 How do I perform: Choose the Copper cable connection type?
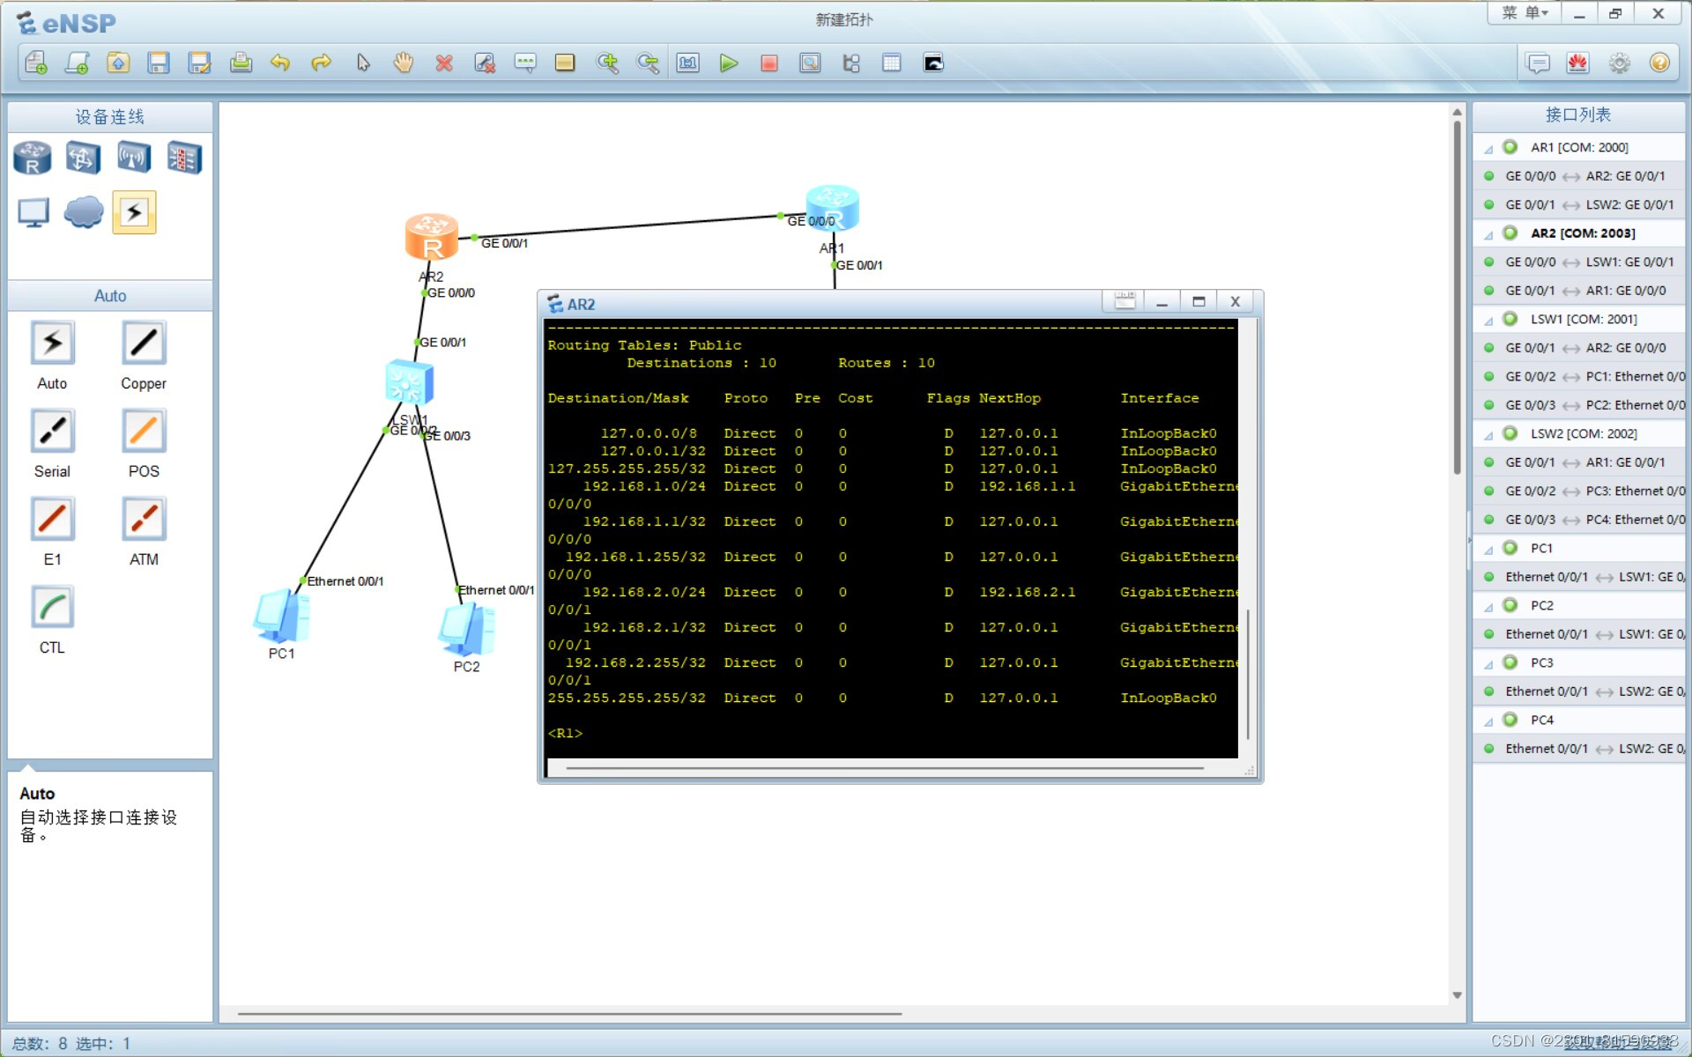[x=144, y=344]
